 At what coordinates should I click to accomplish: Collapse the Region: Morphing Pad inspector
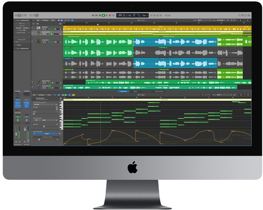click(x=15, y=21)
